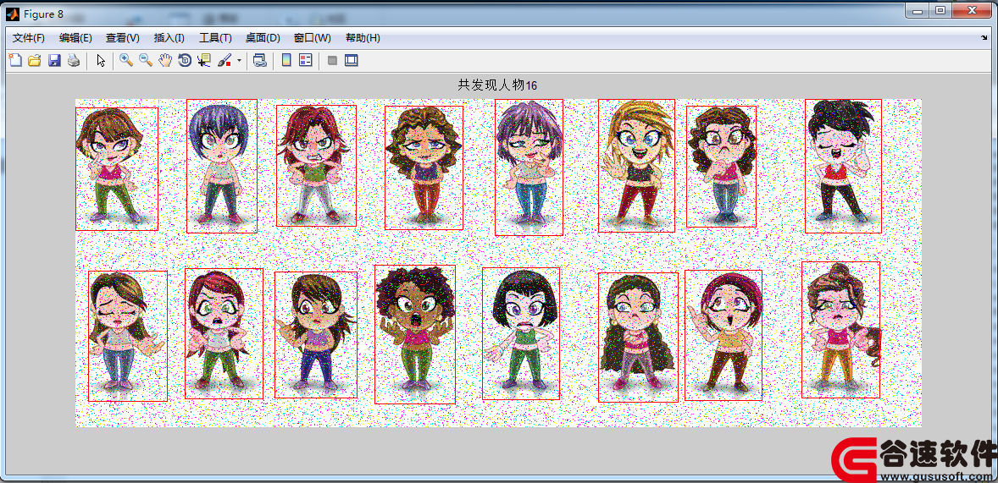Expand the Brush color dropdown arrow
The image size is (998, 483).
coord(239,61)
